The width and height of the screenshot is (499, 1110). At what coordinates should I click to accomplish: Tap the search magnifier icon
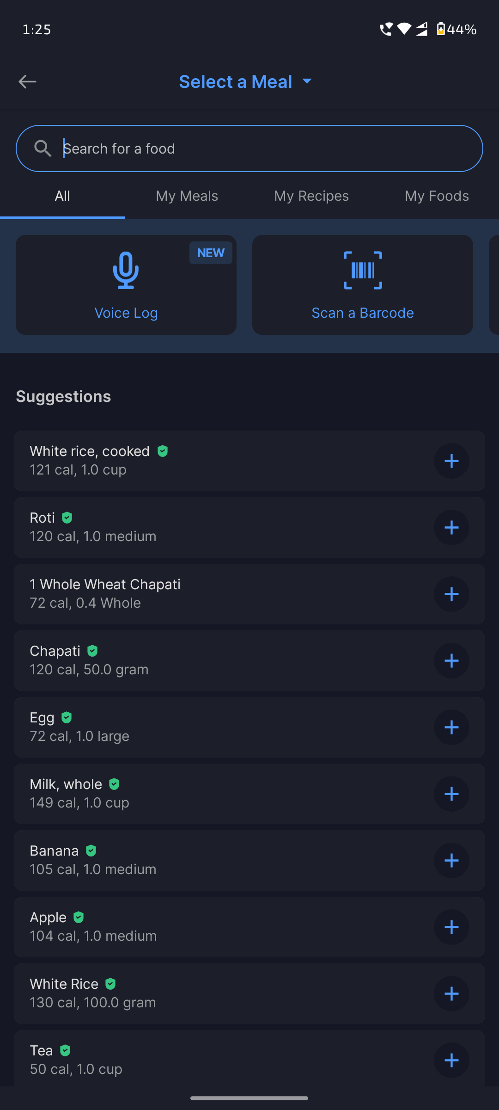43,148
